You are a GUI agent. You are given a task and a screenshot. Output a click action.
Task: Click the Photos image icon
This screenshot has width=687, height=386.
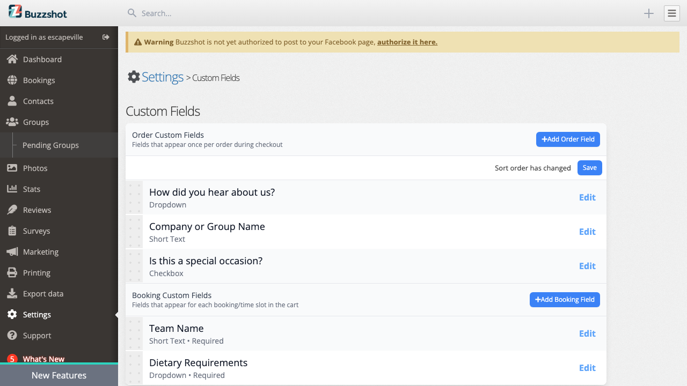(12, 168)
